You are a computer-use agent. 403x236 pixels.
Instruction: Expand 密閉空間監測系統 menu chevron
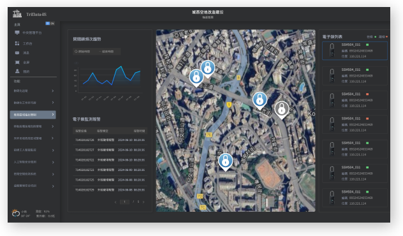tap(53, 174)
